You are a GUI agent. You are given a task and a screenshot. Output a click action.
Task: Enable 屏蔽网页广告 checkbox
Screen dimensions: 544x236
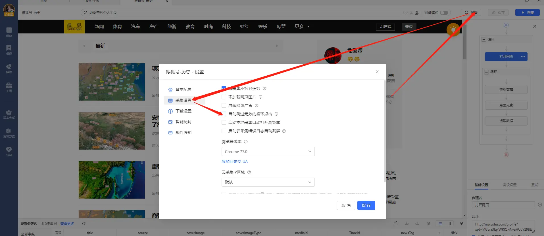224,105
